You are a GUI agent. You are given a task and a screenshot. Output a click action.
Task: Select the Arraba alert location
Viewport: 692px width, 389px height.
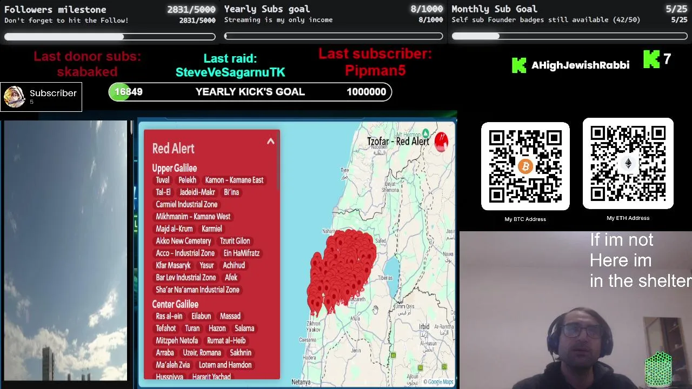tap(165, 352)
